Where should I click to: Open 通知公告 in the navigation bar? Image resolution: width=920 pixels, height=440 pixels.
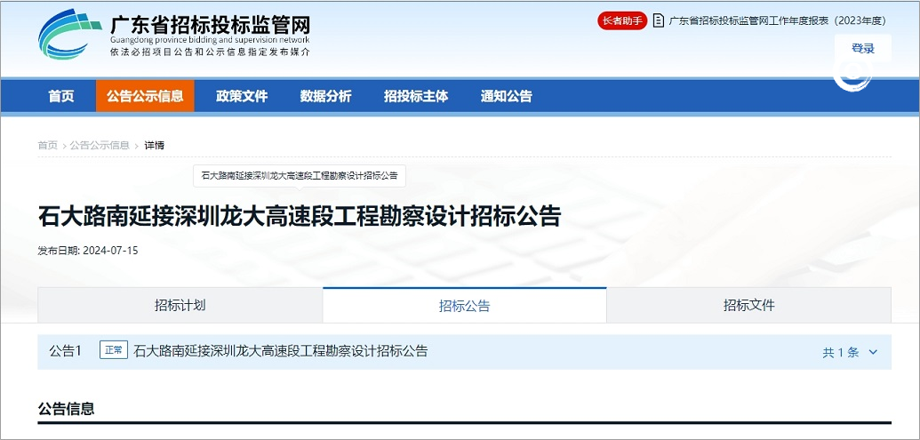507,96
